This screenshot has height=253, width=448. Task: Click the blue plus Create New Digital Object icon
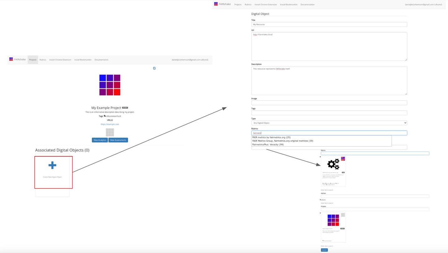coord(52,165)
